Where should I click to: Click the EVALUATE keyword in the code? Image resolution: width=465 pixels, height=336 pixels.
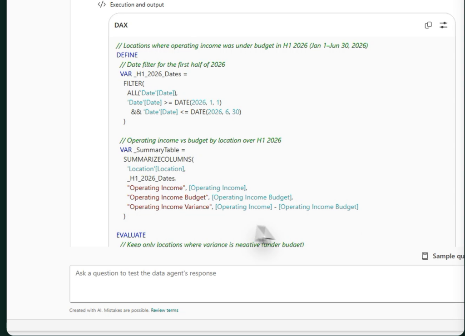(131, 235)
